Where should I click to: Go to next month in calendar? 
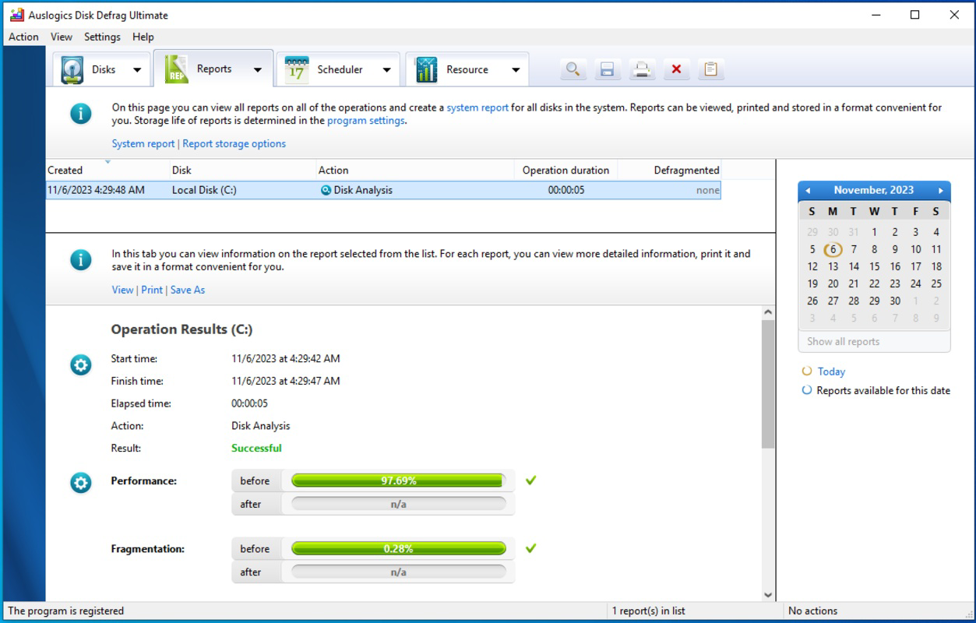point(941,191)
